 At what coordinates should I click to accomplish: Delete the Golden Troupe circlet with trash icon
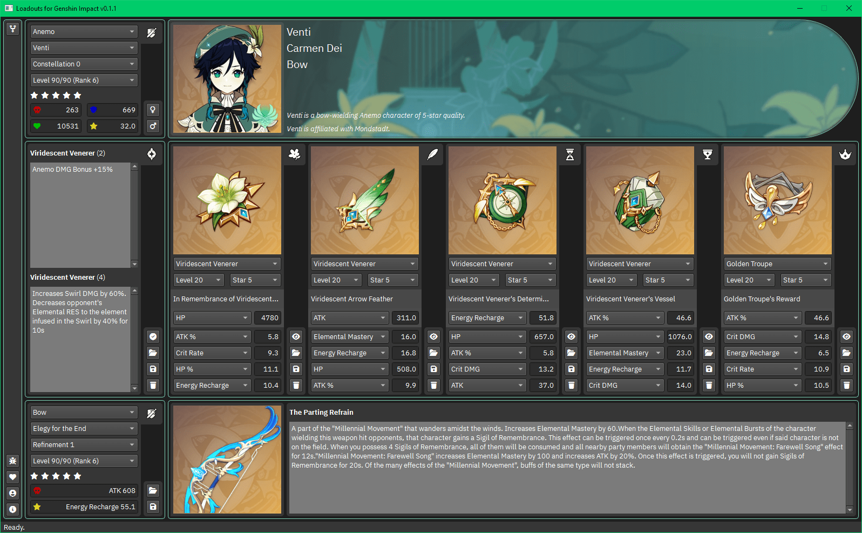pyautogui.click(x=847, y=385)
